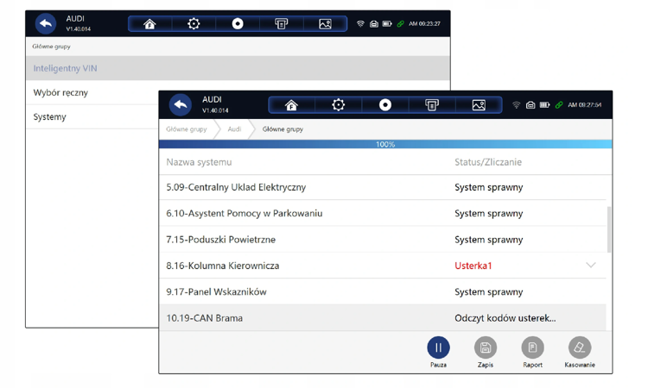Click the 100% scan progress bar

tap(385, 144)
